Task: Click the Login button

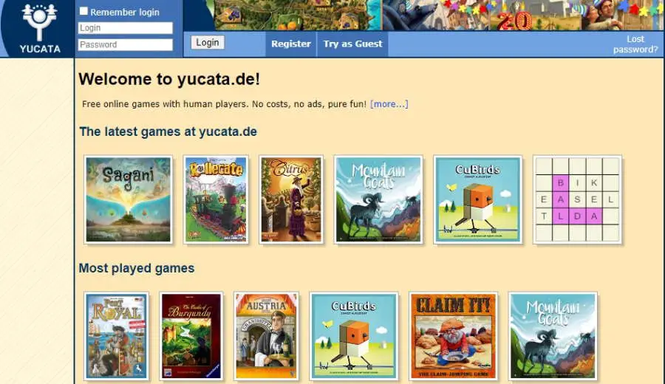Action: pos(208,42)
